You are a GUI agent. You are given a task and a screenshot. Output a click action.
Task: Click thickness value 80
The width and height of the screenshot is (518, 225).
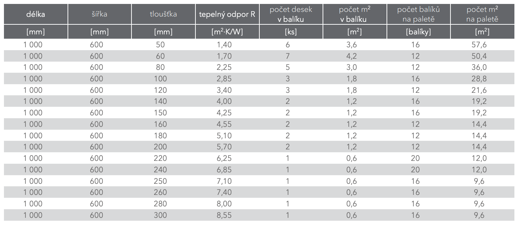(161, 67)
